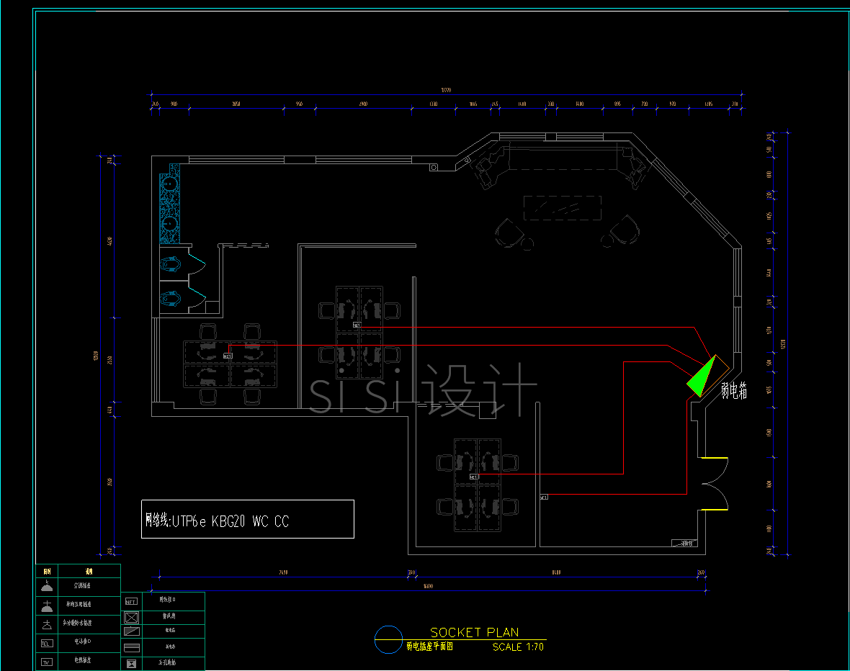Click the small square fixture near the top wall

click(x=434, y=168)
